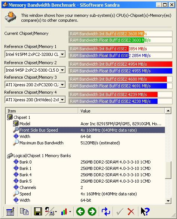Click magnifier icon beside Front Side Bus Speed
This screenshot has height=219, width=177.
coord(16,130)
